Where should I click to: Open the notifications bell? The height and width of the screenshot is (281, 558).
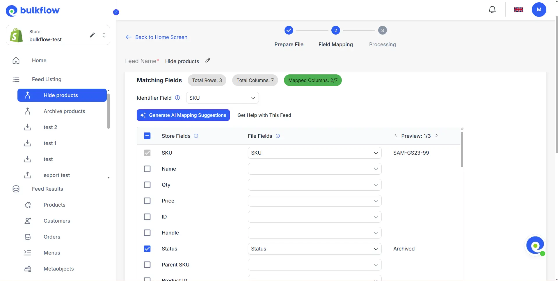pyautogui.click(x=492, y=9)
